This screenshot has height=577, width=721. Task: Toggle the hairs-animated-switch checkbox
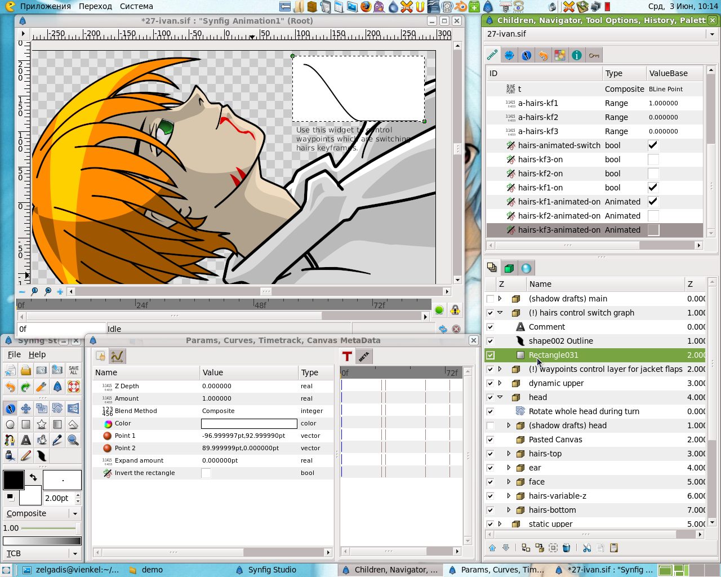653,145
